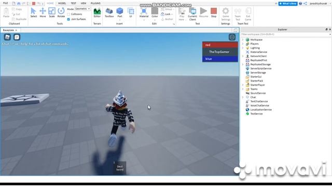Click the Anchor tool

(167, 19)
